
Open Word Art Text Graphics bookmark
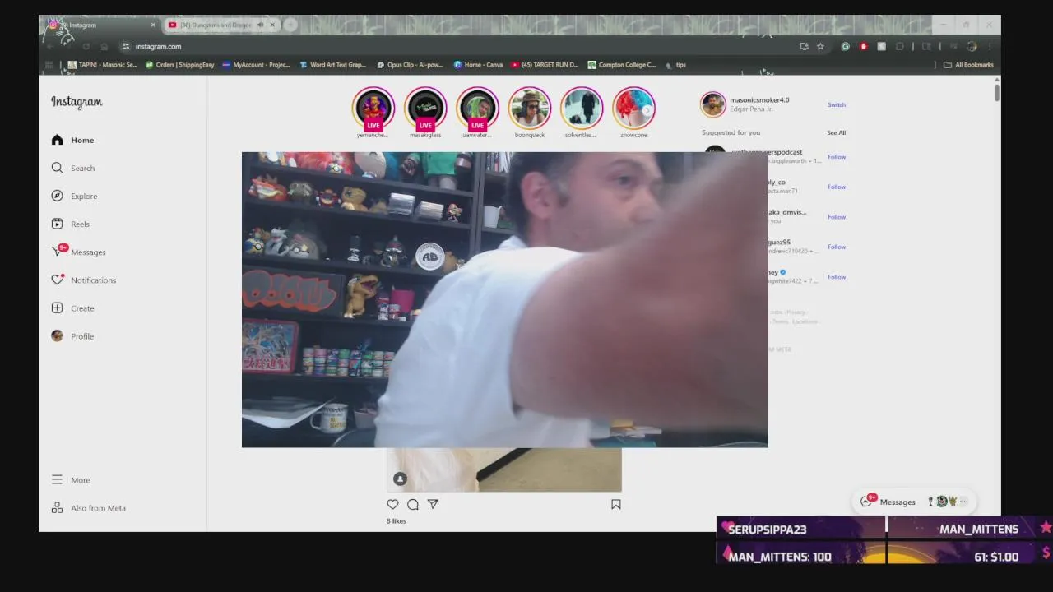(x=333, y=65)
